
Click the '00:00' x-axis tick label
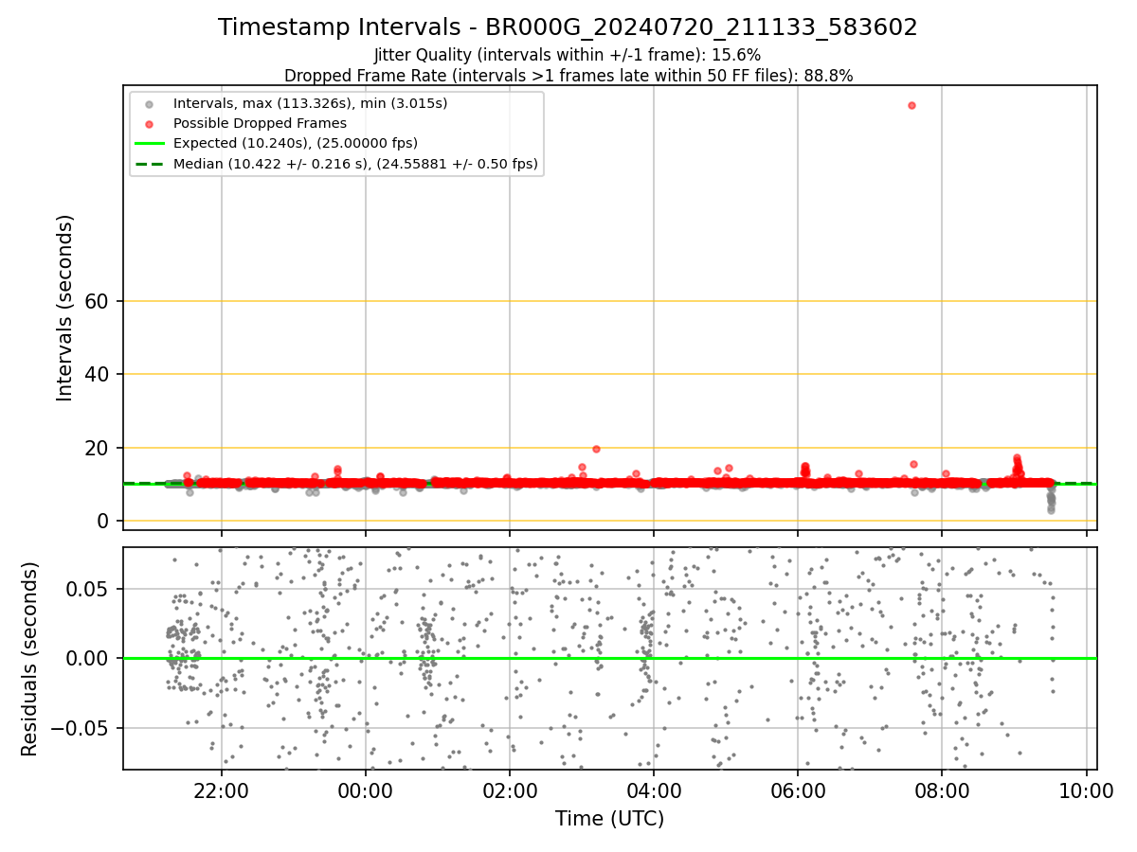coord(366,790)
